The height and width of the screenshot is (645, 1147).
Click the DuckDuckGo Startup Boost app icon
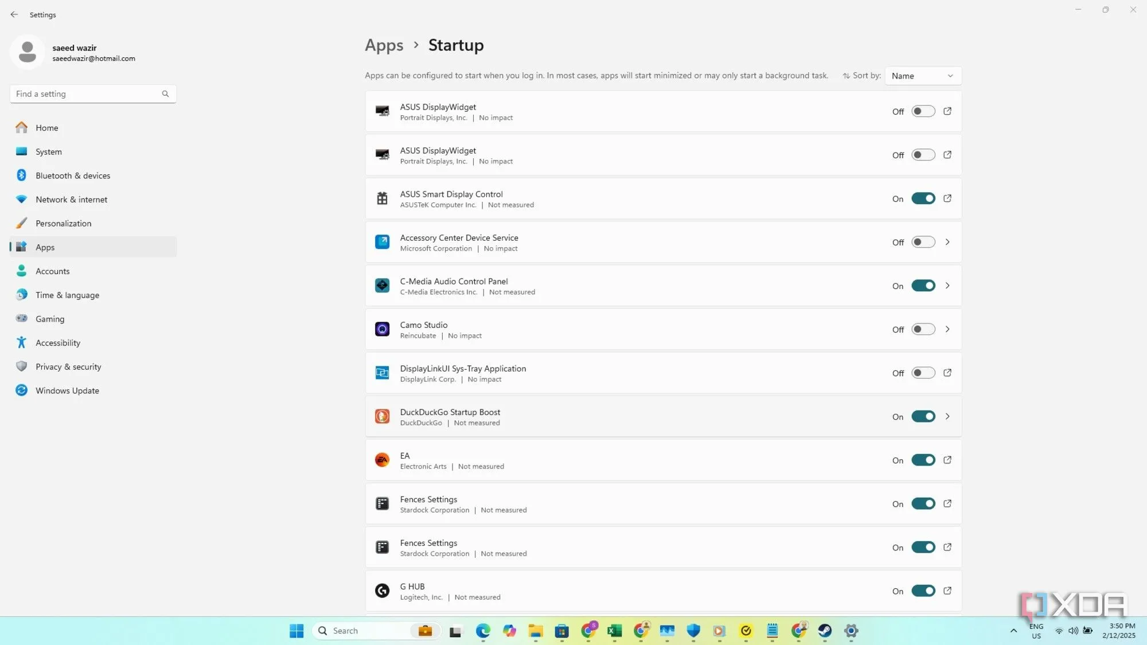[382, 416]
